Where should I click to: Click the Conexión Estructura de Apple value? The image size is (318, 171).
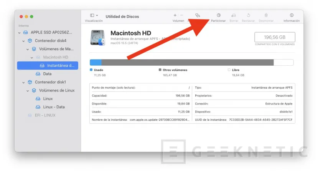tap(279, 104)
